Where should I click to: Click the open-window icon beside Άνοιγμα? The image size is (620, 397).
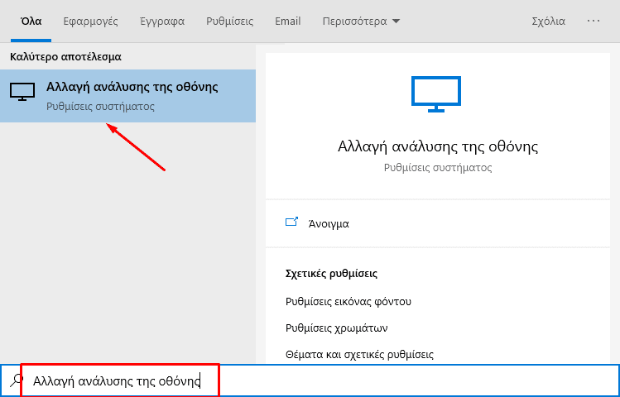pyautogui.click(x=291, y=222)
